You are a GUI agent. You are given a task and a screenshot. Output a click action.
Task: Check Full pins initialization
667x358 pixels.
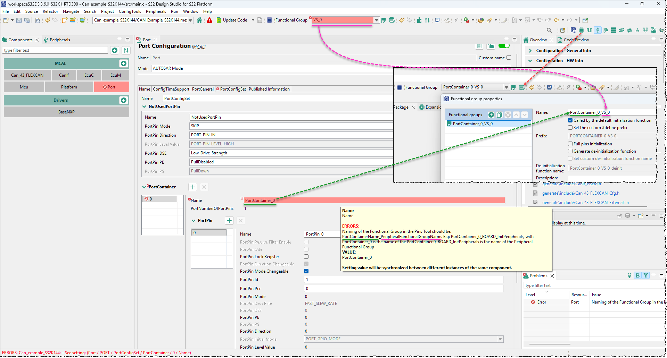pyautogui.click(x=570, y=144)
